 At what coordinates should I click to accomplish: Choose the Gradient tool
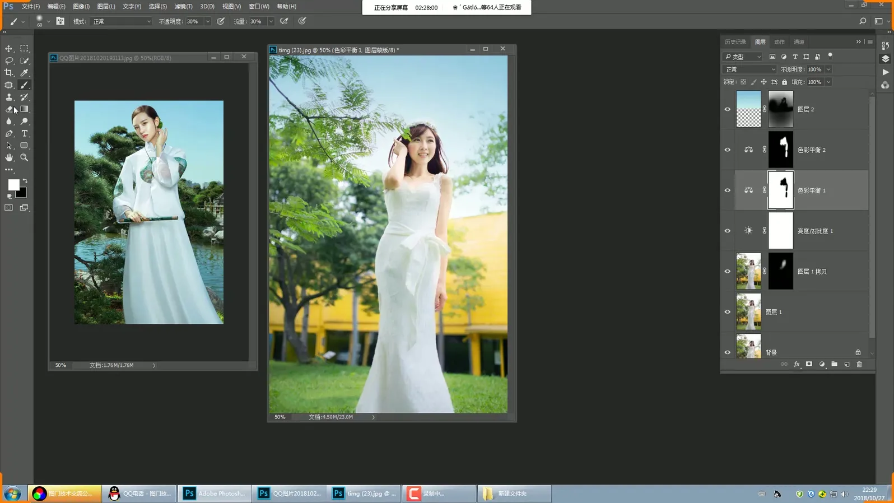click(x=24, y=109)
